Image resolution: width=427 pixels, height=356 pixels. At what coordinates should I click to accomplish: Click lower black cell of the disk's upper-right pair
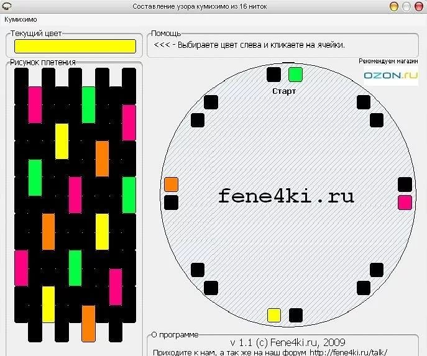tap(377, 121)
